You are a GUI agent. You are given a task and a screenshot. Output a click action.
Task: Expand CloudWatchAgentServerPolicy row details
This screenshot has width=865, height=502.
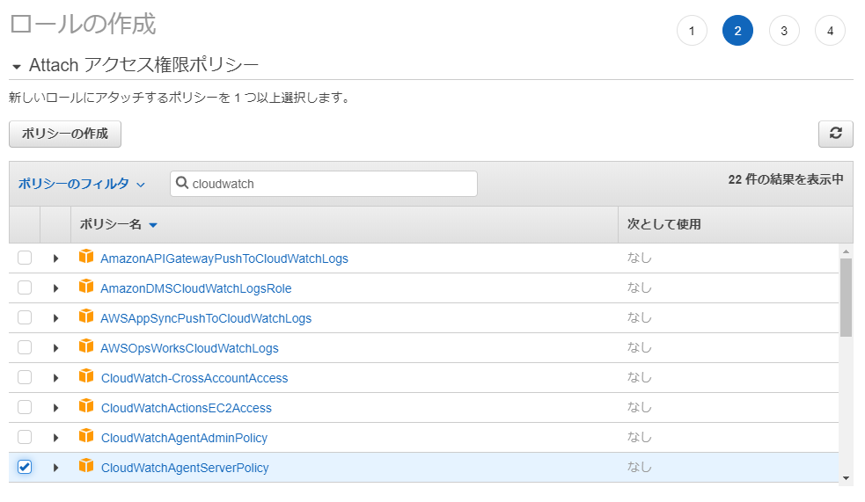(x=55, y=468)
